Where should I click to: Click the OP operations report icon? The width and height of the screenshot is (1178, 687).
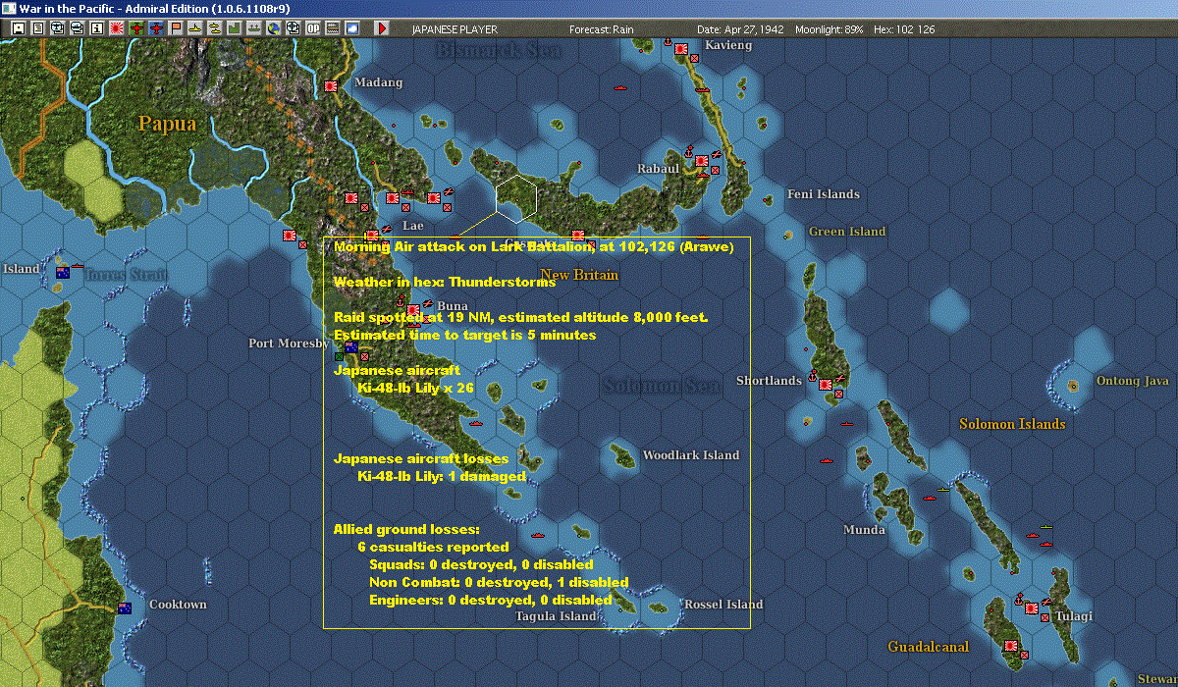point(313,28)
